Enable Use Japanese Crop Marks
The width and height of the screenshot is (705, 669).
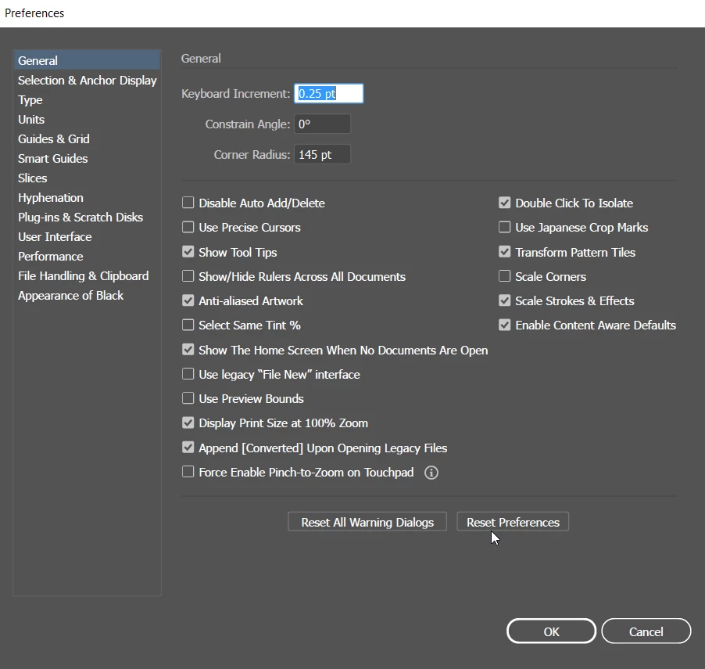click(504, 227)
